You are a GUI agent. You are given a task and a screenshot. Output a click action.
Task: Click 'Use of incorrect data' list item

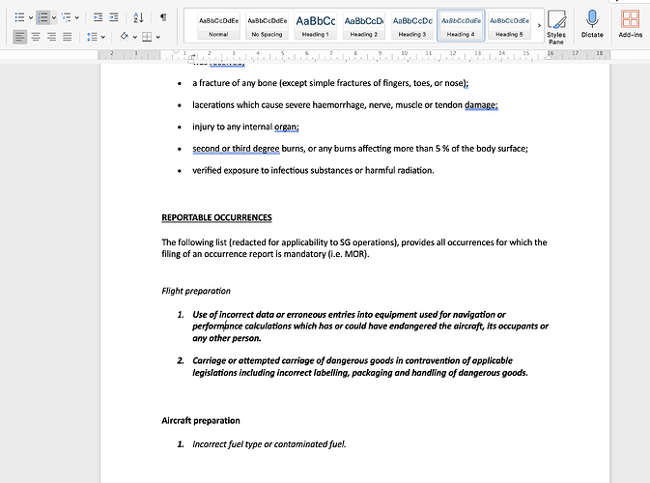(370, 327)
